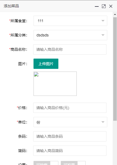
Task: Click the vertical scrollbar thumb
Action: (x=115, y=69)
